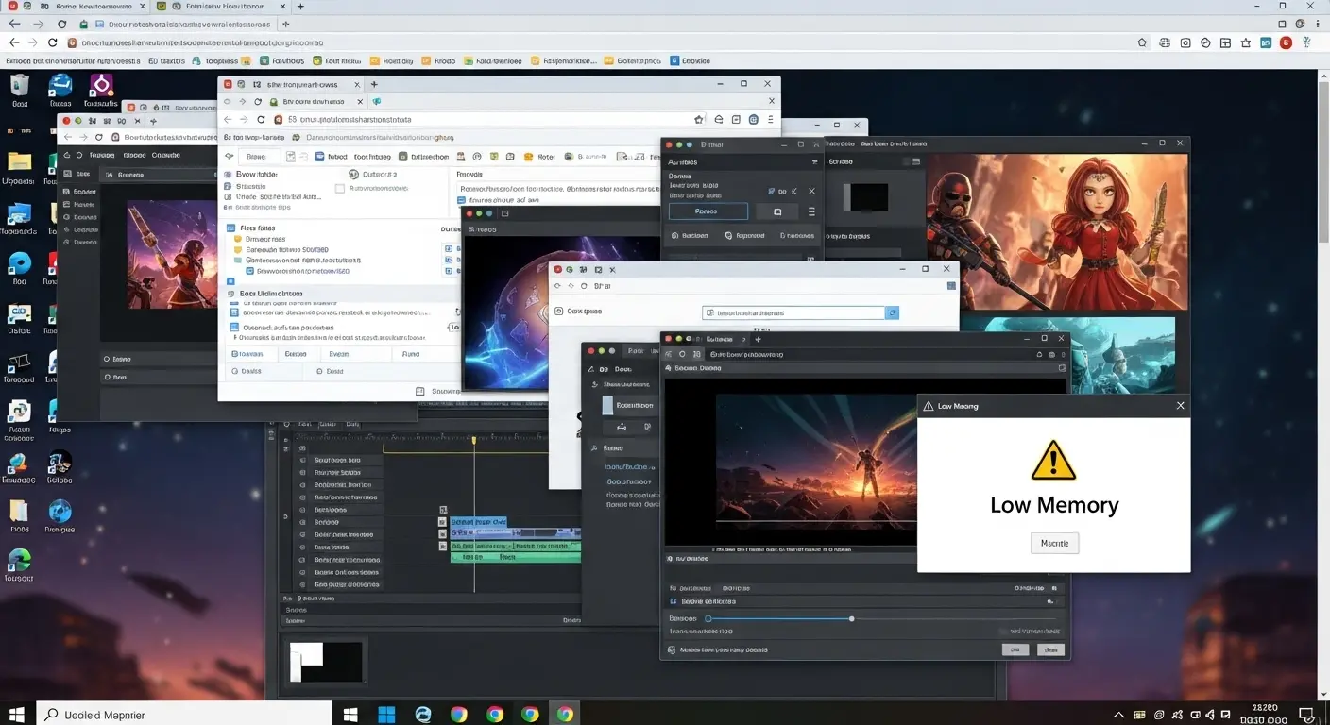Close the Low Memory dialog with X
The image size is (1330, 725).
1180,406
